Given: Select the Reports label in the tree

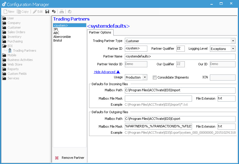Looking at the screenshot, I should point(13,69).
